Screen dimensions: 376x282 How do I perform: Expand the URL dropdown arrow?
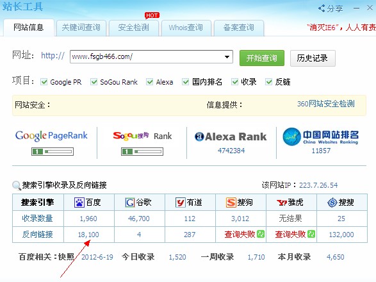227,57
